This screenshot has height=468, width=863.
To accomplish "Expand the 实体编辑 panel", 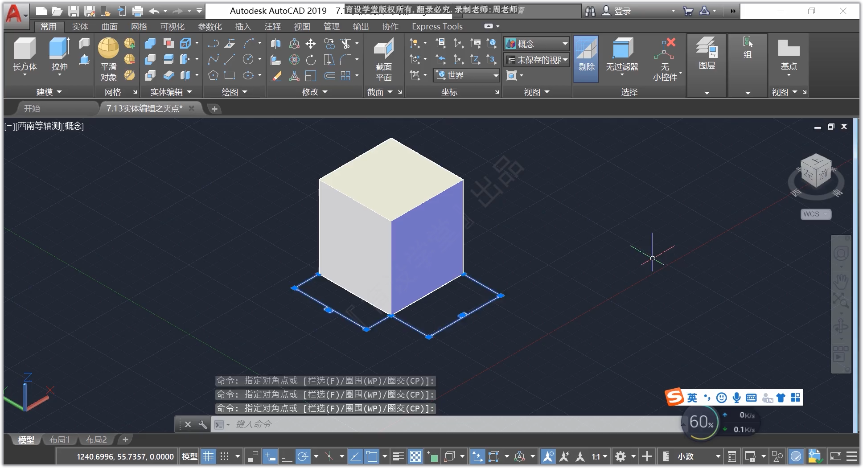I will 171,92.
